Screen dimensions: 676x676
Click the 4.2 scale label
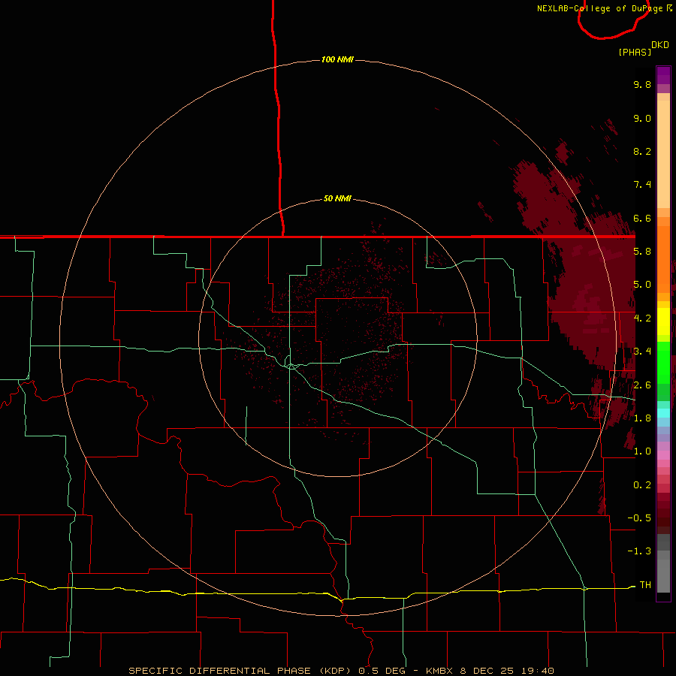coord(642,318)
